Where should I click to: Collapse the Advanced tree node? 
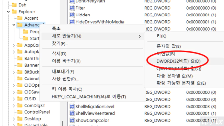click(x=14, y=25)
